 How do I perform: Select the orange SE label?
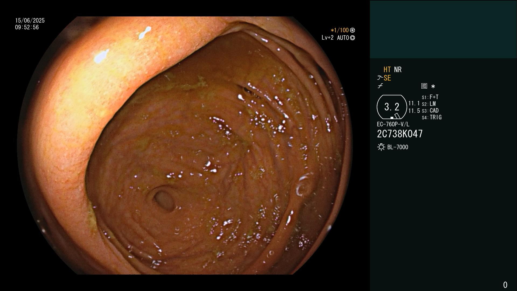point(387,78)
